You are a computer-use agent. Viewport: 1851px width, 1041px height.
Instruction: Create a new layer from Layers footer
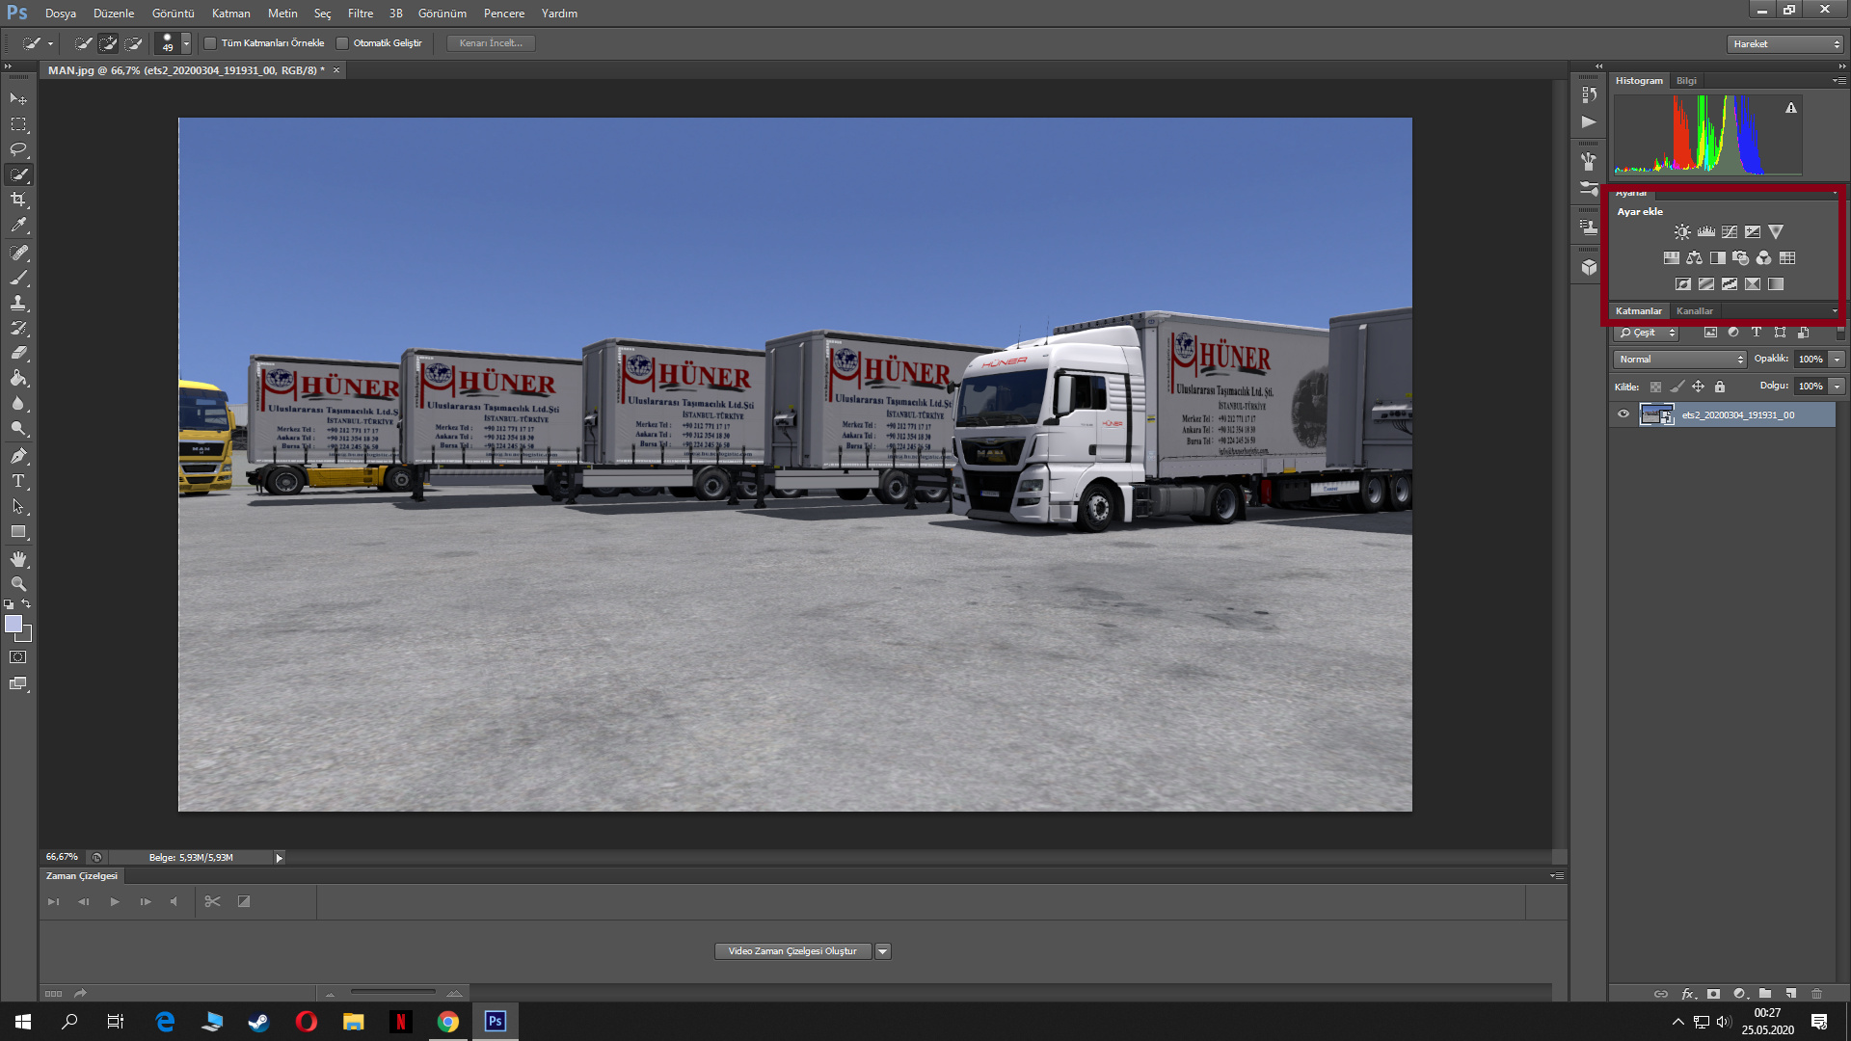[1791, 994]
